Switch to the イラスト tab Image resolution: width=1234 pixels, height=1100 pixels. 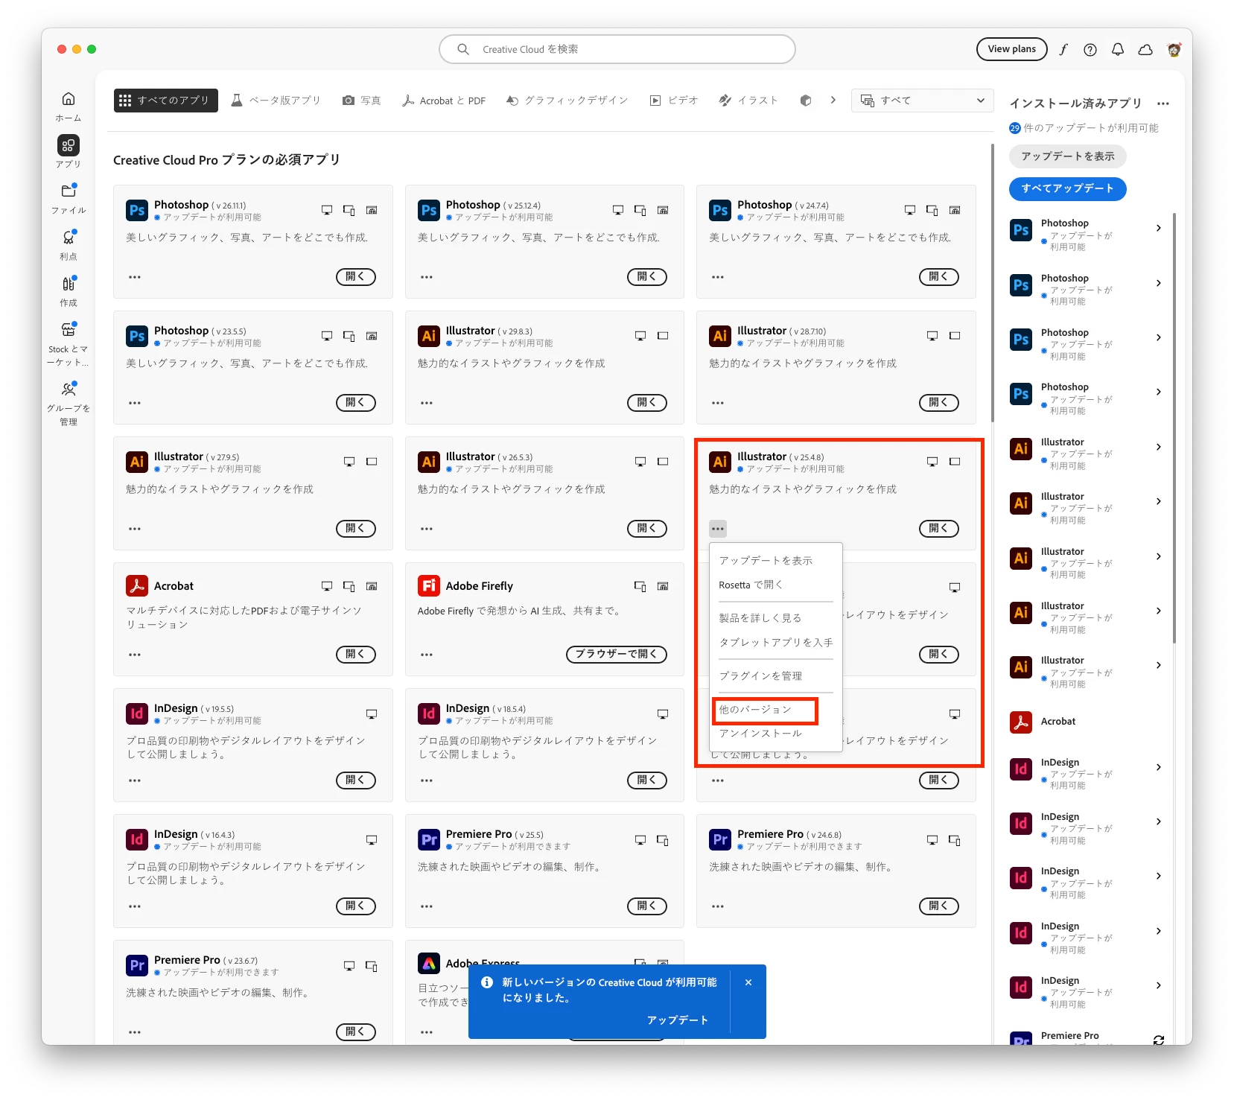pos(748,101)
